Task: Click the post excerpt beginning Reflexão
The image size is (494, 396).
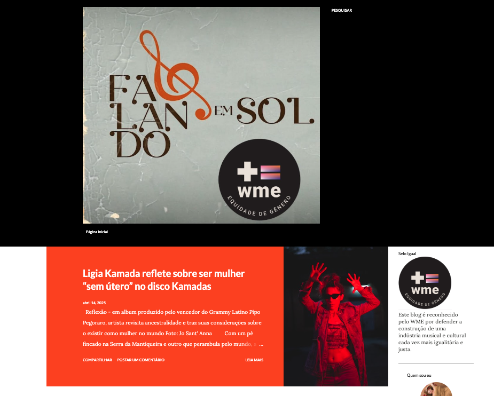Action: tap(172, 328)
